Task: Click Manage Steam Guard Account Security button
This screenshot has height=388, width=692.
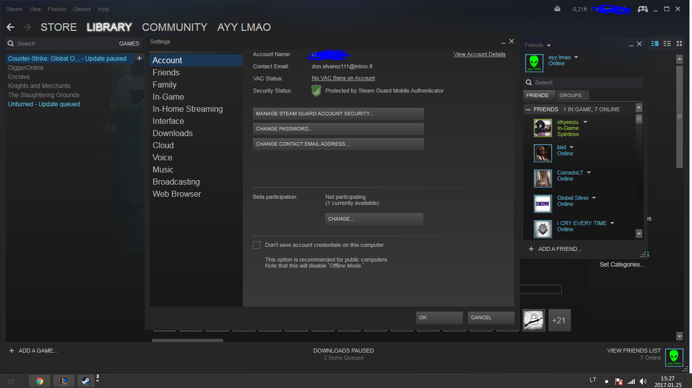Action: click(x=338, y=114)
